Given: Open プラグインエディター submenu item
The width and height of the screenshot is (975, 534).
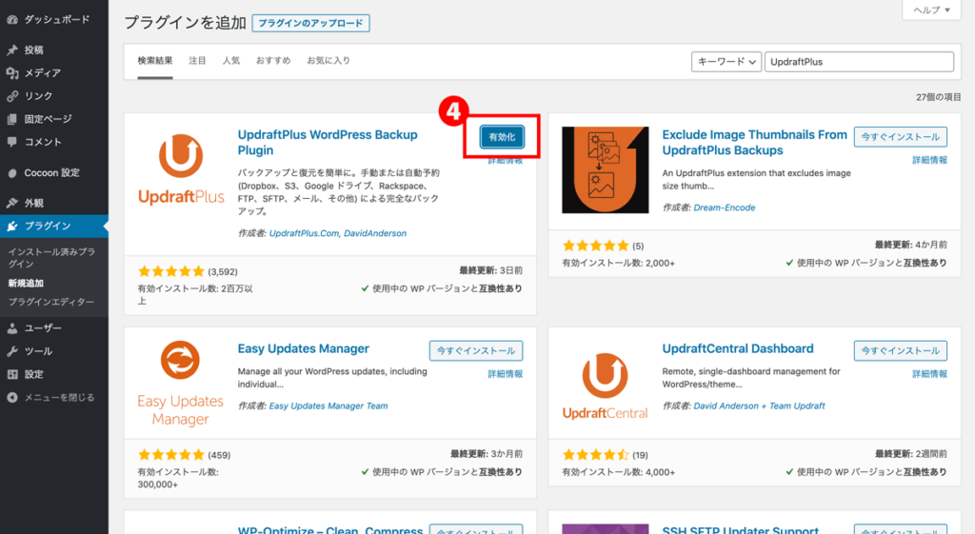Looking at the screenshot, I should 51,302.
